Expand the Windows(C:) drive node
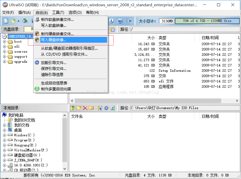Screen dimensions: 241x179 pyautogui.click(x=4, y=135)
